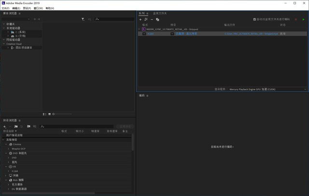309x196 pixels.
Task: Add a source to the queue
Action: [140, 19]
